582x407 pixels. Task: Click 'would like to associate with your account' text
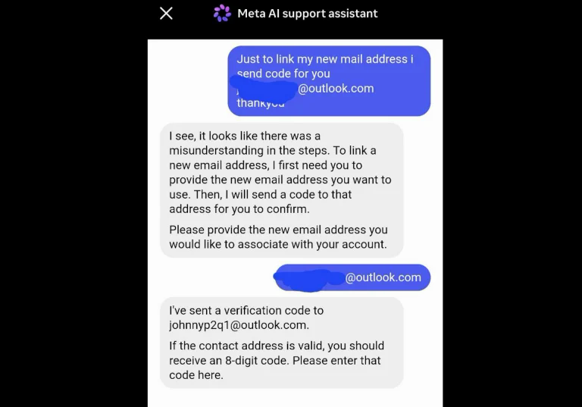click(x=278, y=244)
